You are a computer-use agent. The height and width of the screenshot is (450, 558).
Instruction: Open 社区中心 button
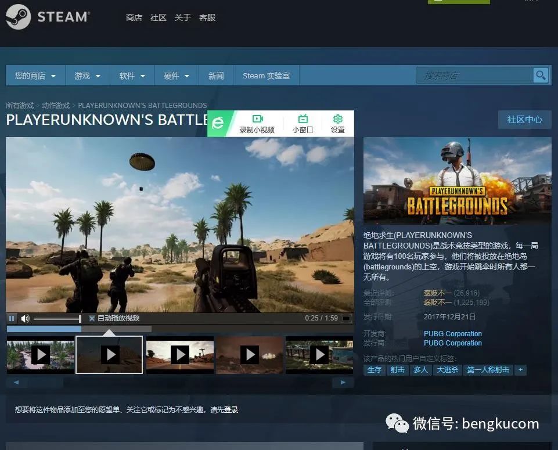tap(524, 120)
